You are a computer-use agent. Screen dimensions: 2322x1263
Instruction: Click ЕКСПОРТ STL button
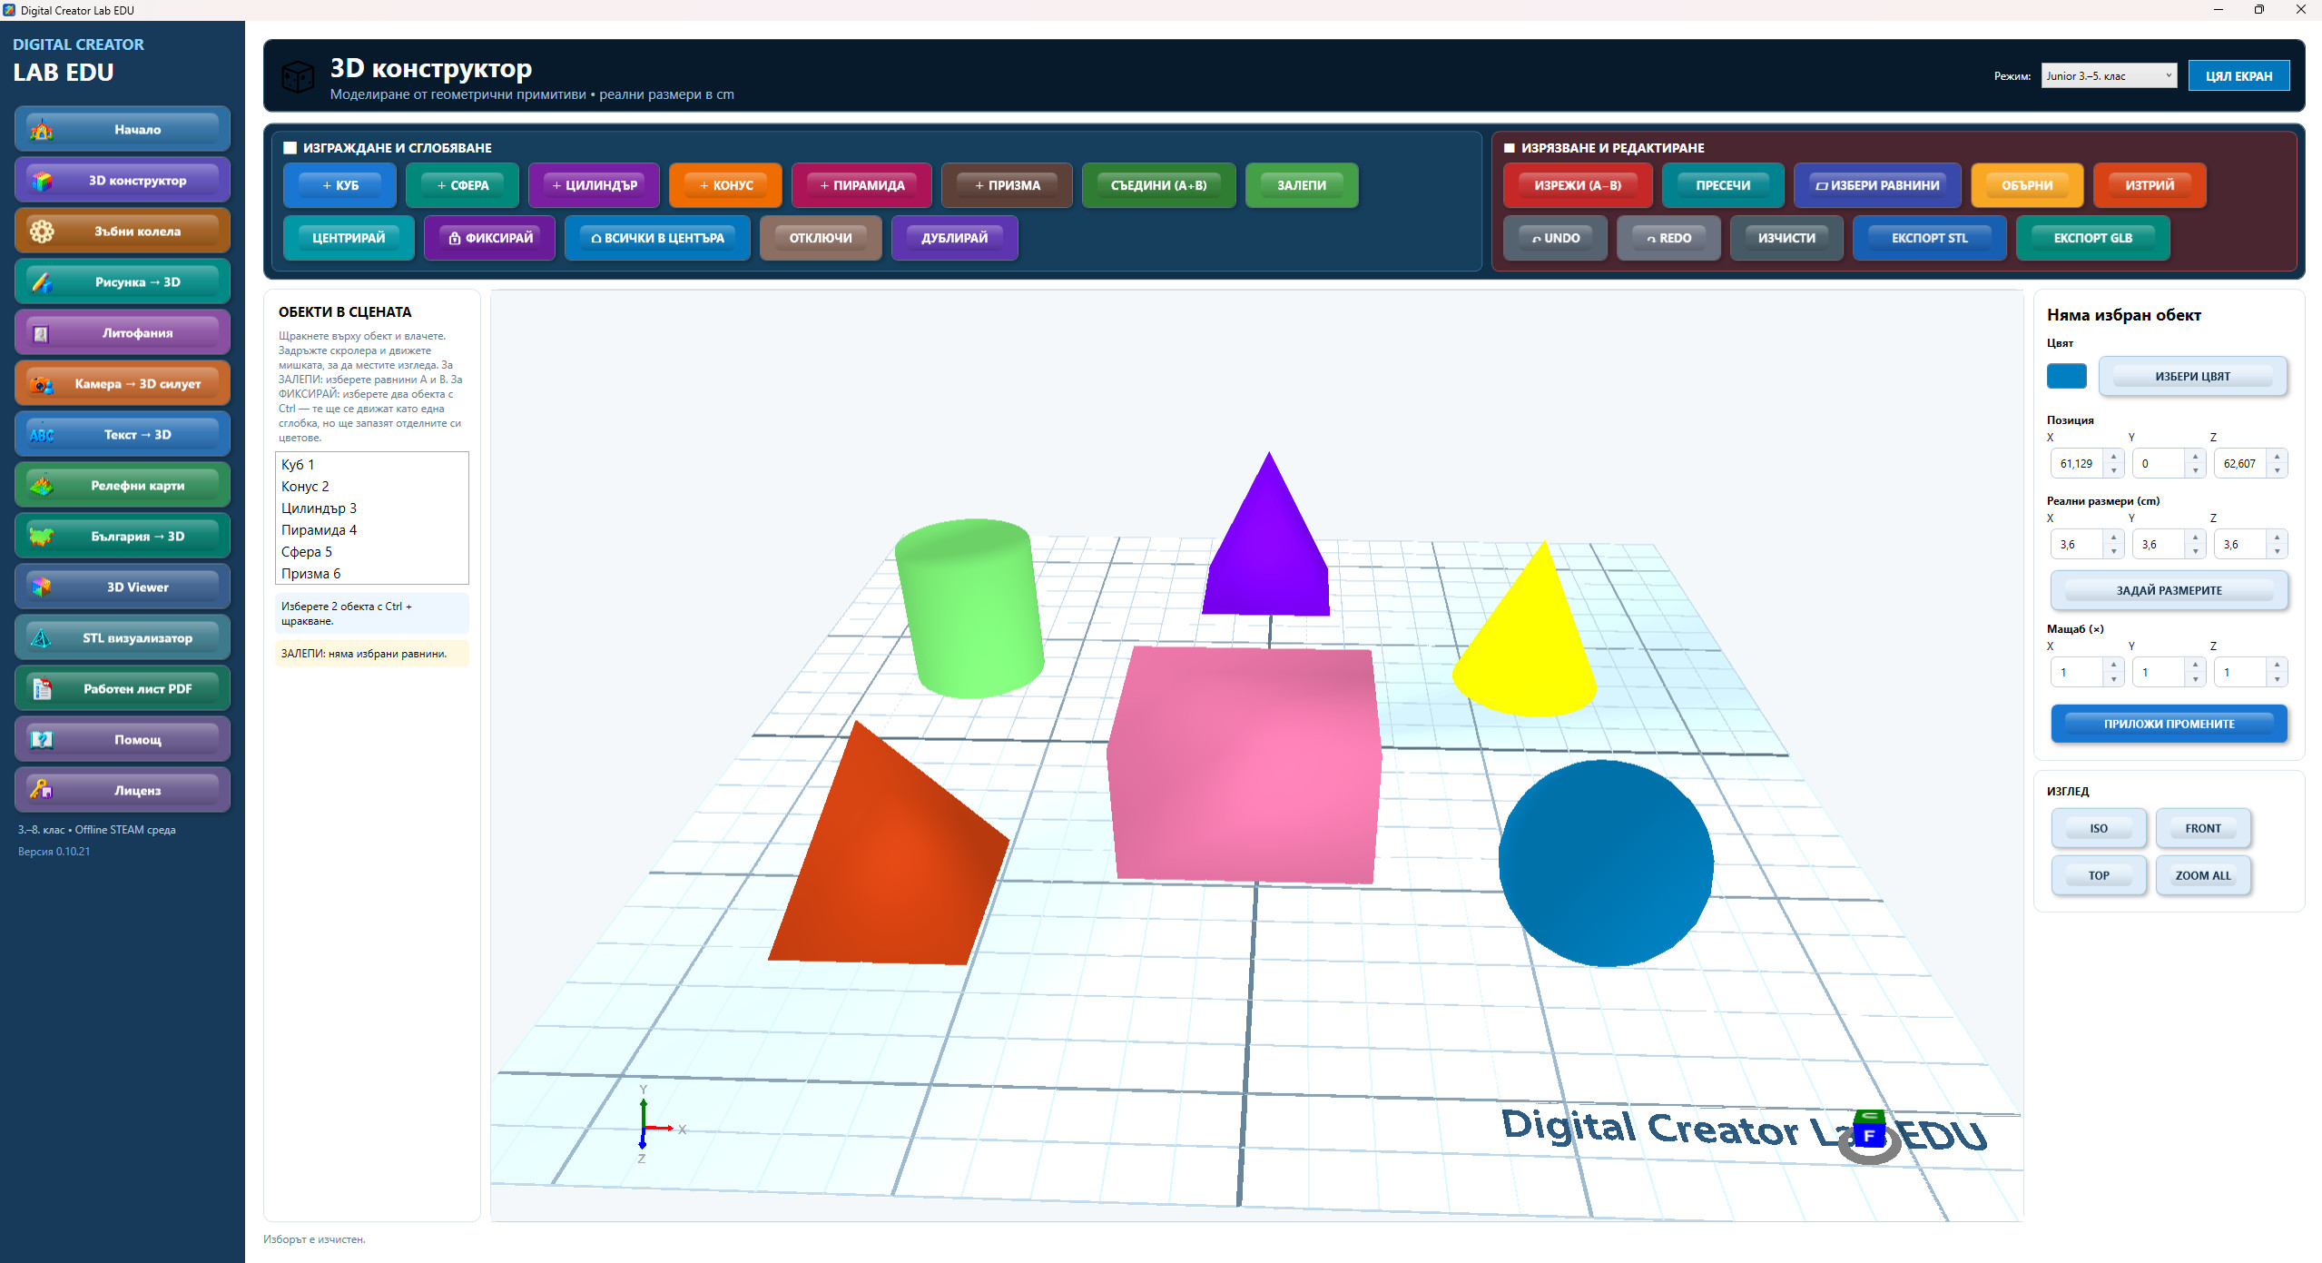[x=1929, y=238]
